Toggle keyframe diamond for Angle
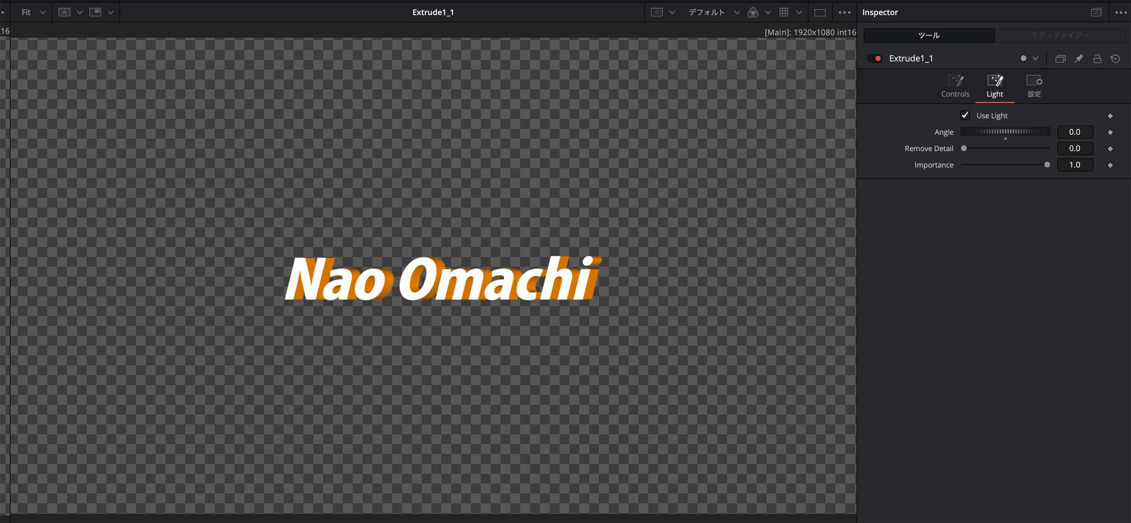This screenshot has width=1131, height=523. (1110, 132)
